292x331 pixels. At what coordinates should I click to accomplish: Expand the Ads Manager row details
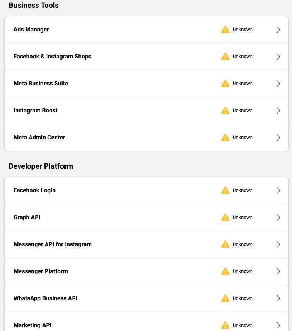pos(278,30)
